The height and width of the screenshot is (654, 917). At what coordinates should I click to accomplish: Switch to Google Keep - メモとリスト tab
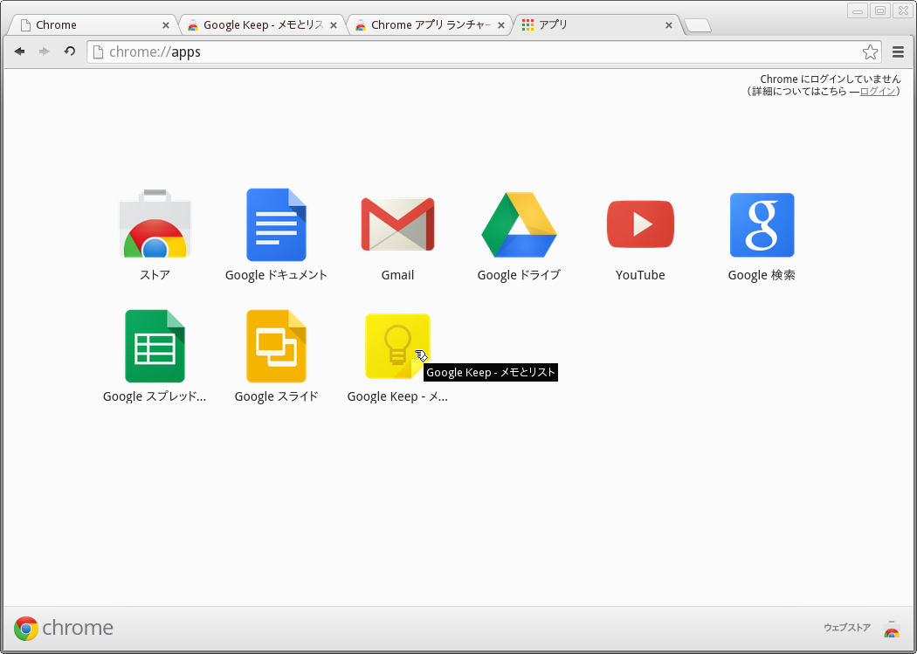click(x=263, y=25)
